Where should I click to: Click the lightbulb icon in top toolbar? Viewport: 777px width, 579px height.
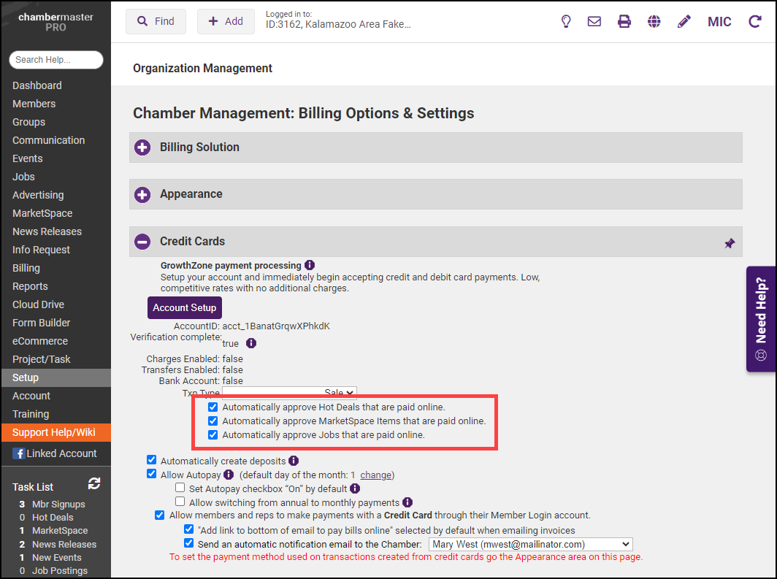tap(565, 21)
